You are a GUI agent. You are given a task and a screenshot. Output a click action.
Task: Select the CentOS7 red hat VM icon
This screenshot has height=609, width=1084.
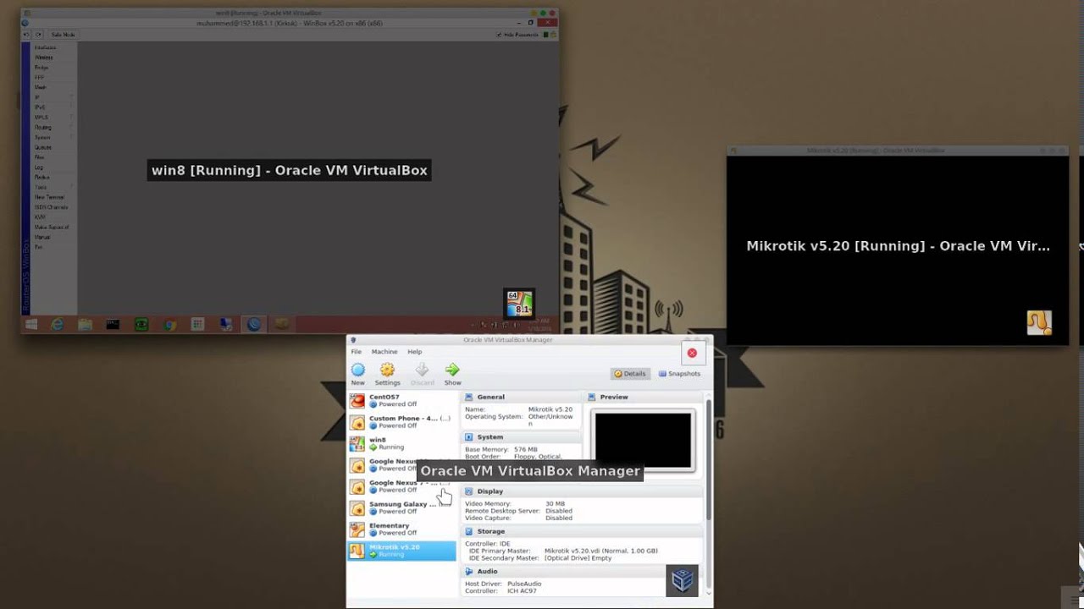point(357,401)
